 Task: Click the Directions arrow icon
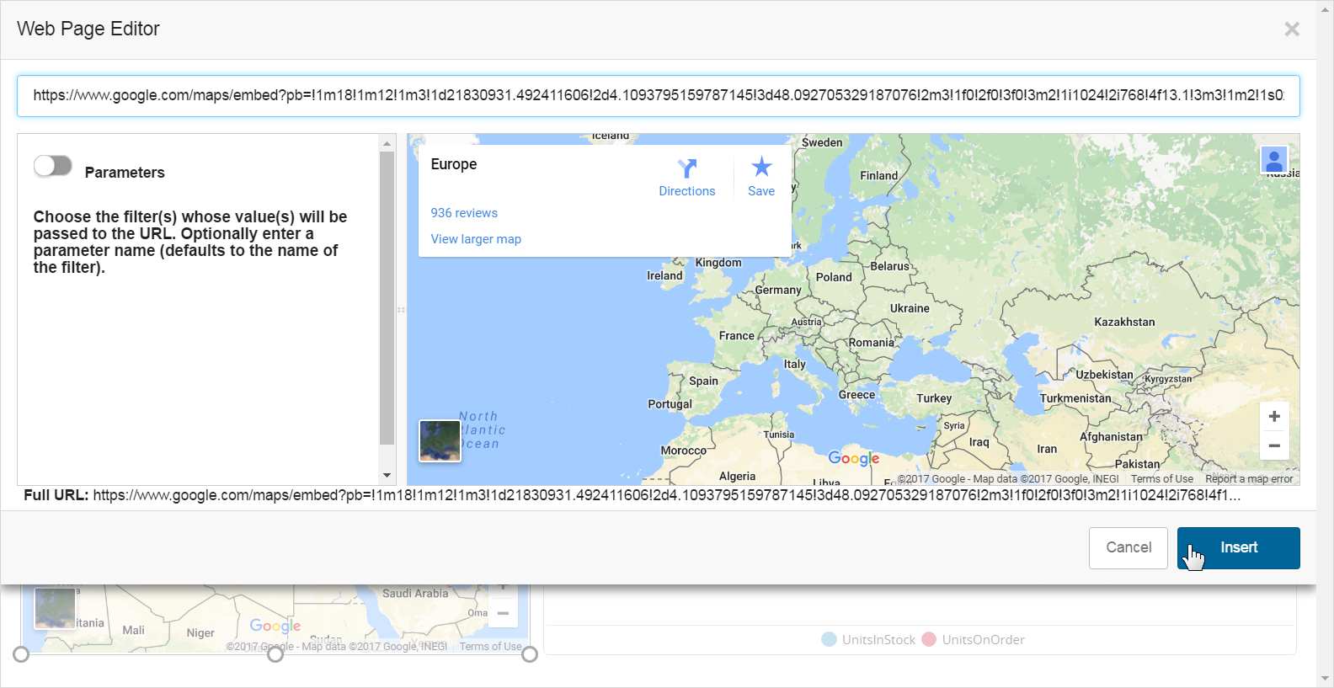click(687, 168)
